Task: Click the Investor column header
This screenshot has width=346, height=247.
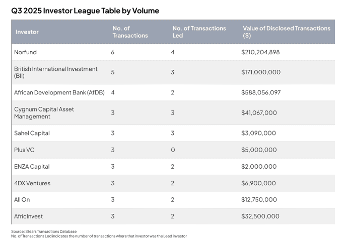Action: (x=27, y=32)
